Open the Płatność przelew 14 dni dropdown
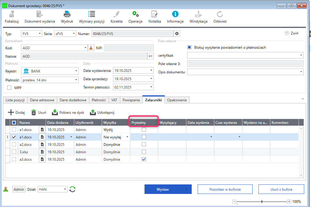 76,80
